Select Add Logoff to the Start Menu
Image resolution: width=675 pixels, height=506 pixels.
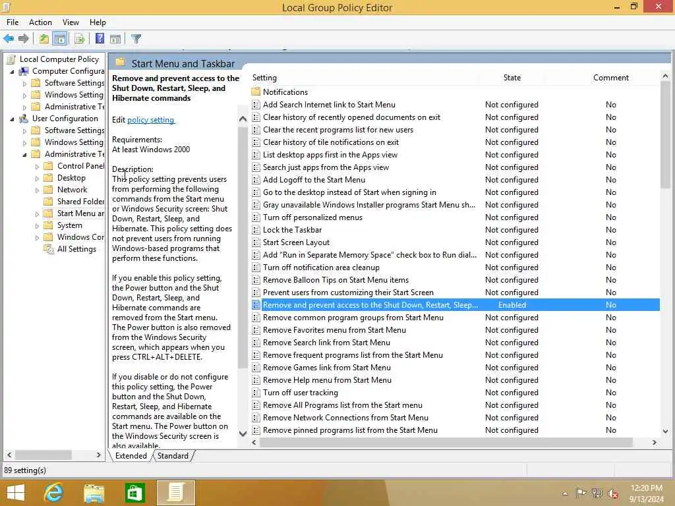tap(314, 180)
